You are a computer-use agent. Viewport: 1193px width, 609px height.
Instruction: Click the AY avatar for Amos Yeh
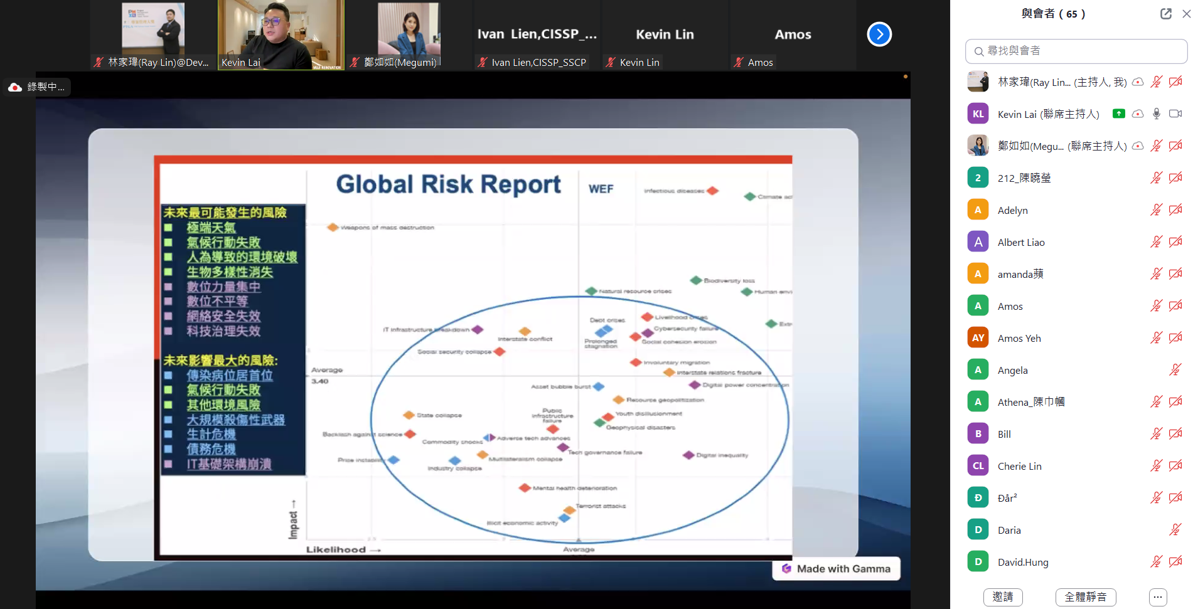[978, 338]
